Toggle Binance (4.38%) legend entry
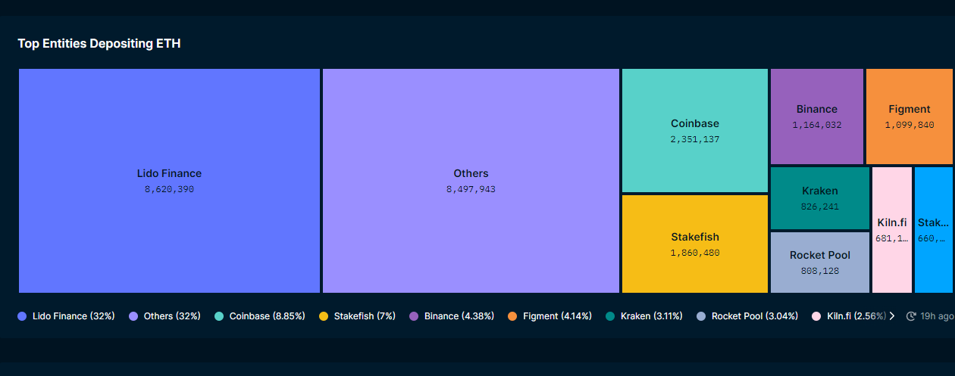Screen dimensions: 955x376 click(452, 316)
